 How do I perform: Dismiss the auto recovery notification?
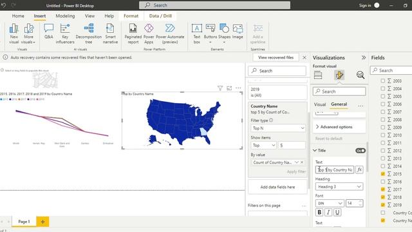[x=304, y=57]
